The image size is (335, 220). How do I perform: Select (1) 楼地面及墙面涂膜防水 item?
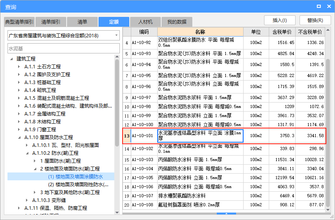pyautogui.click(x=75, y=177)
